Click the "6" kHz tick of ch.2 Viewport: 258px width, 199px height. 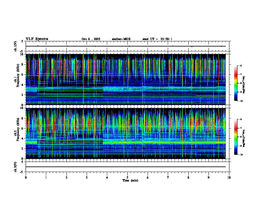[23, 128]
